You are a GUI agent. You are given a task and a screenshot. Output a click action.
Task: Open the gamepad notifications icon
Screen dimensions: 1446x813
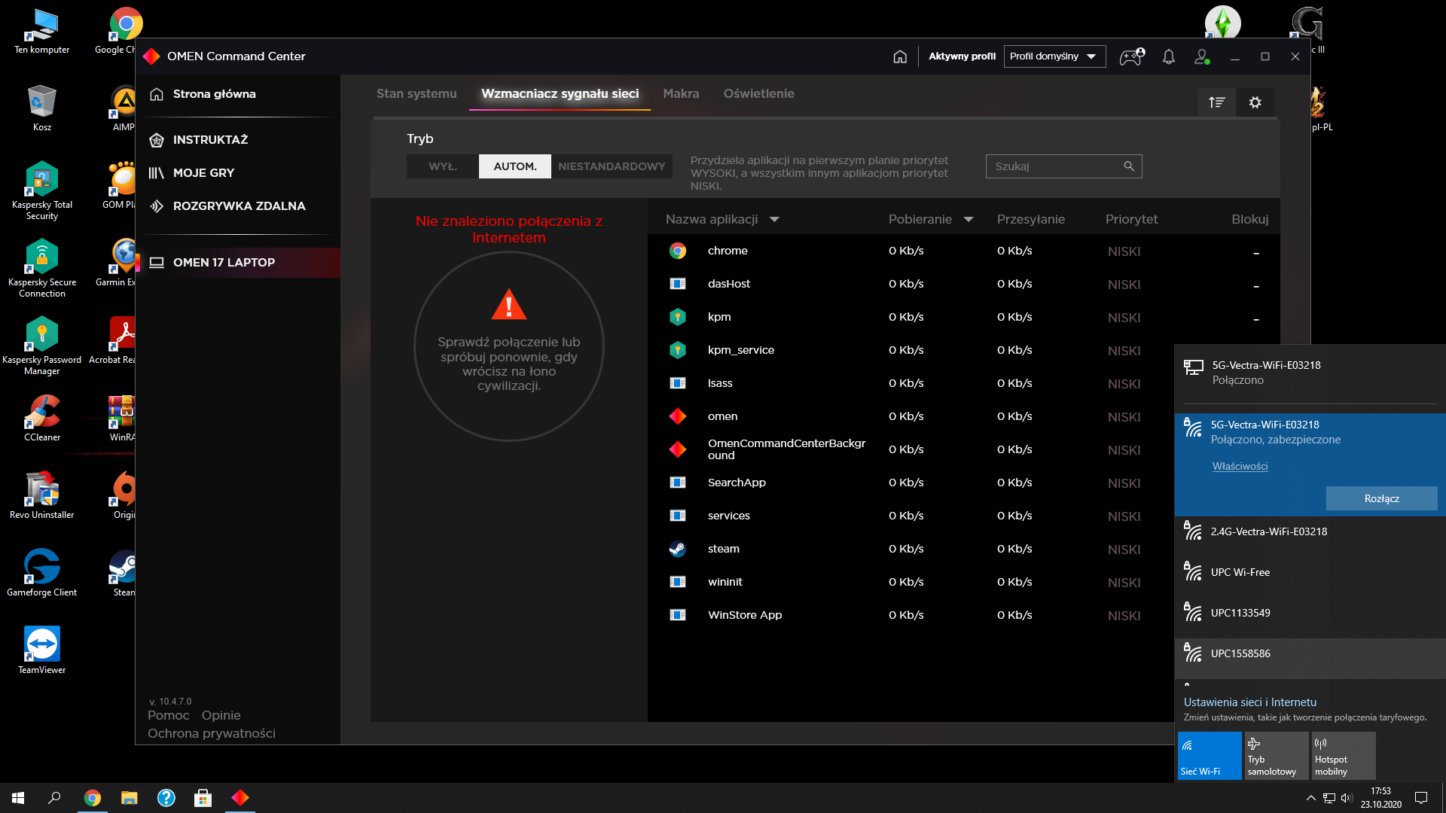click(1131, 56)
